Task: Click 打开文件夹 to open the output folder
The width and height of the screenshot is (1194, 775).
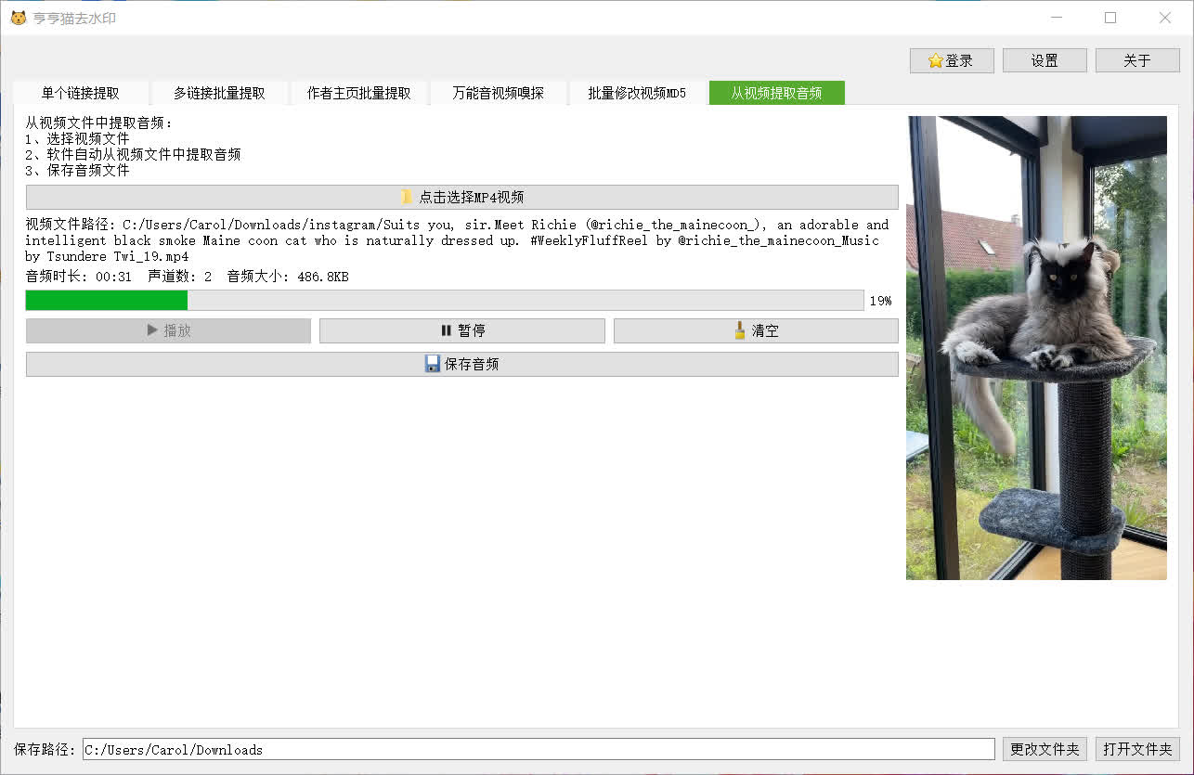Action: coord(1136,749)
